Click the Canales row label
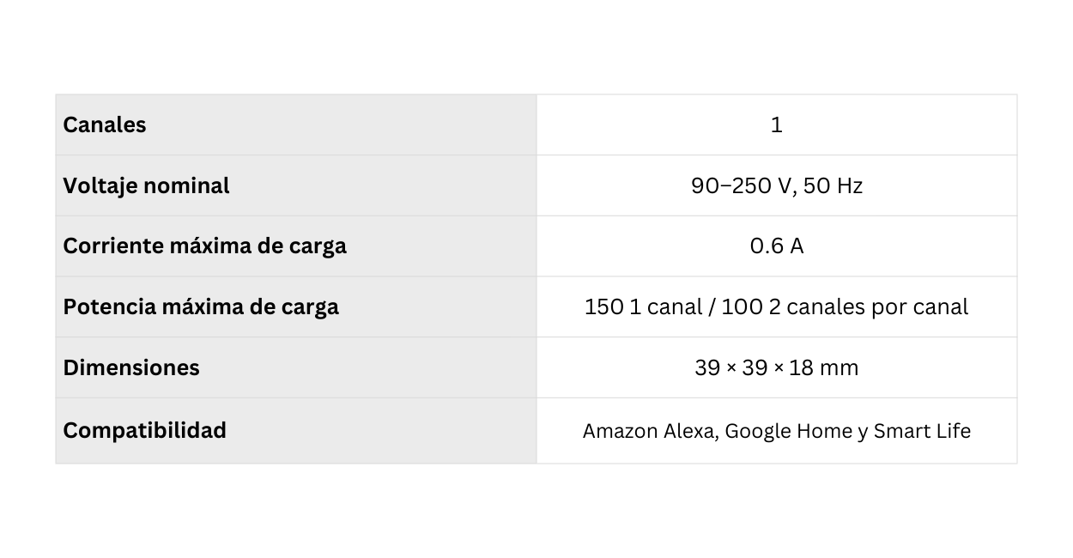The image size is (1073, 558). point(105,125)
